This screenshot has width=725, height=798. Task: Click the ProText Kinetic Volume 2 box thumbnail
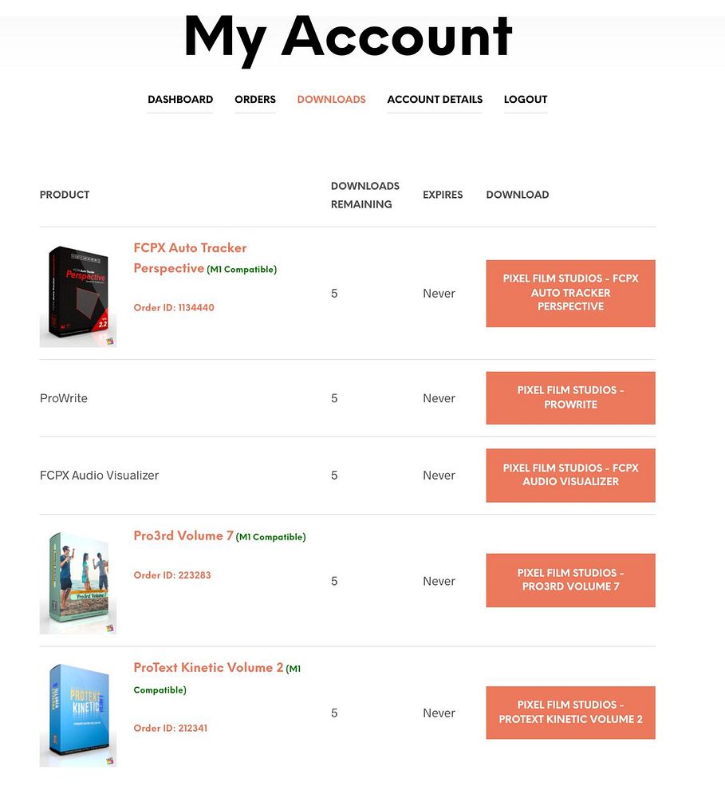78,713
